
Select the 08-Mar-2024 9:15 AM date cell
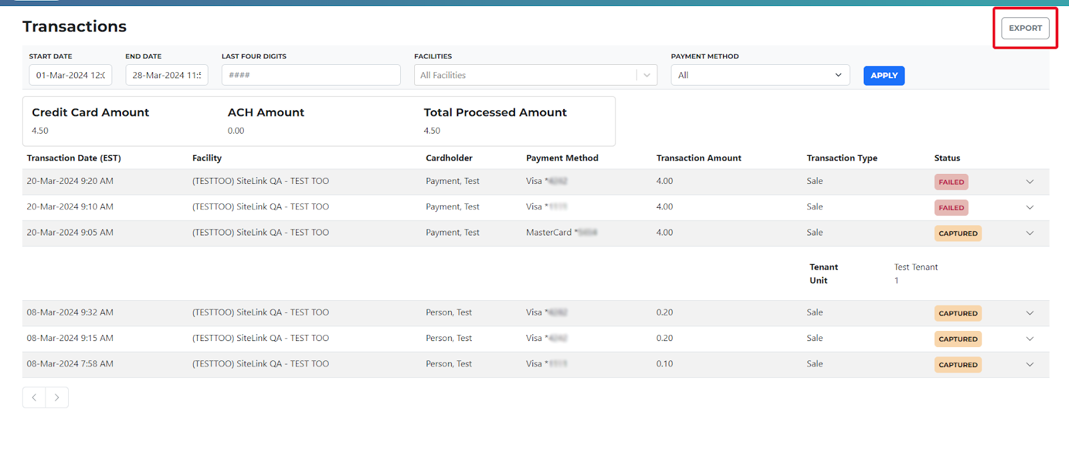tap(70, 338)
